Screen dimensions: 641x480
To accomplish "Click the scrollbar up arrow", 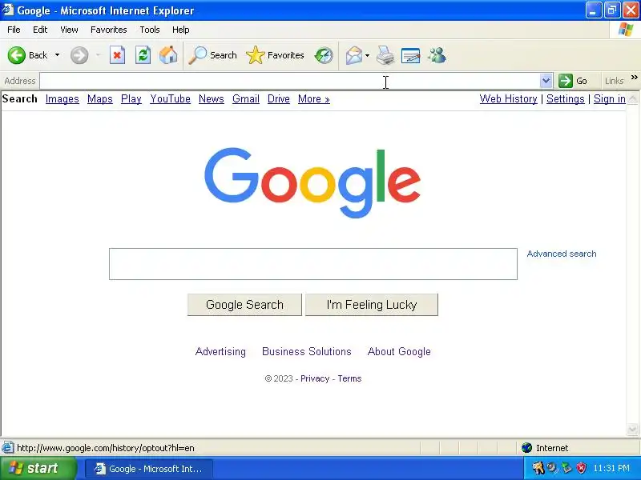I will coord(632,98).
